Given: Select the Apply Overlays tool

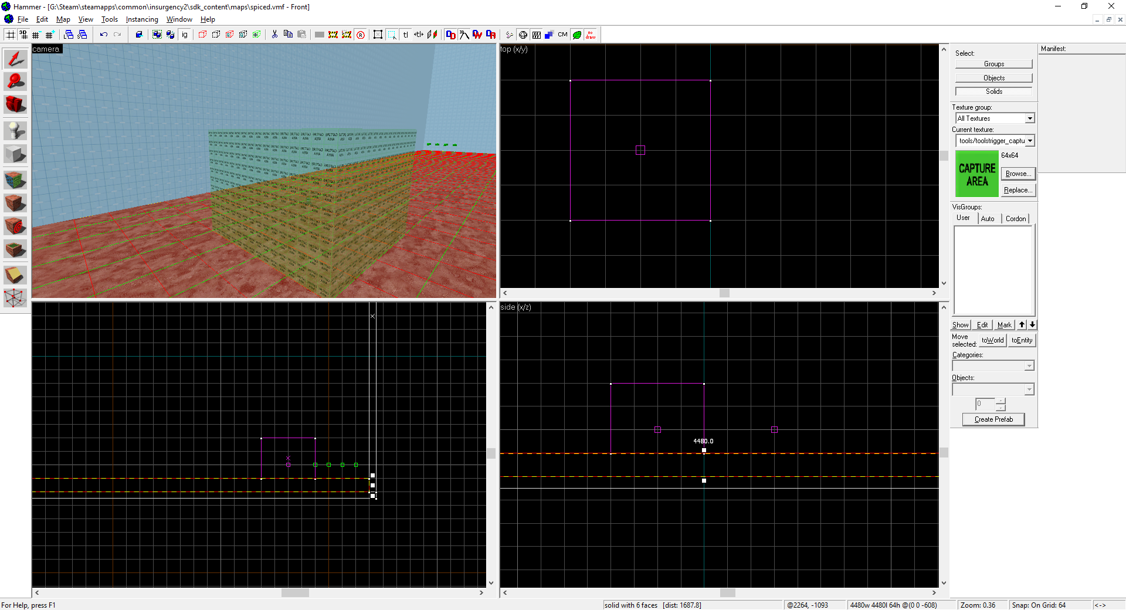Looking at the screenshot, I should tap(15, 249).
